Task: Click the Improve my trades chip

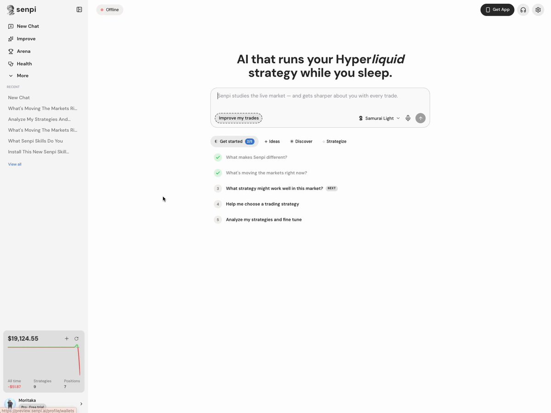Action: point(238,118)
